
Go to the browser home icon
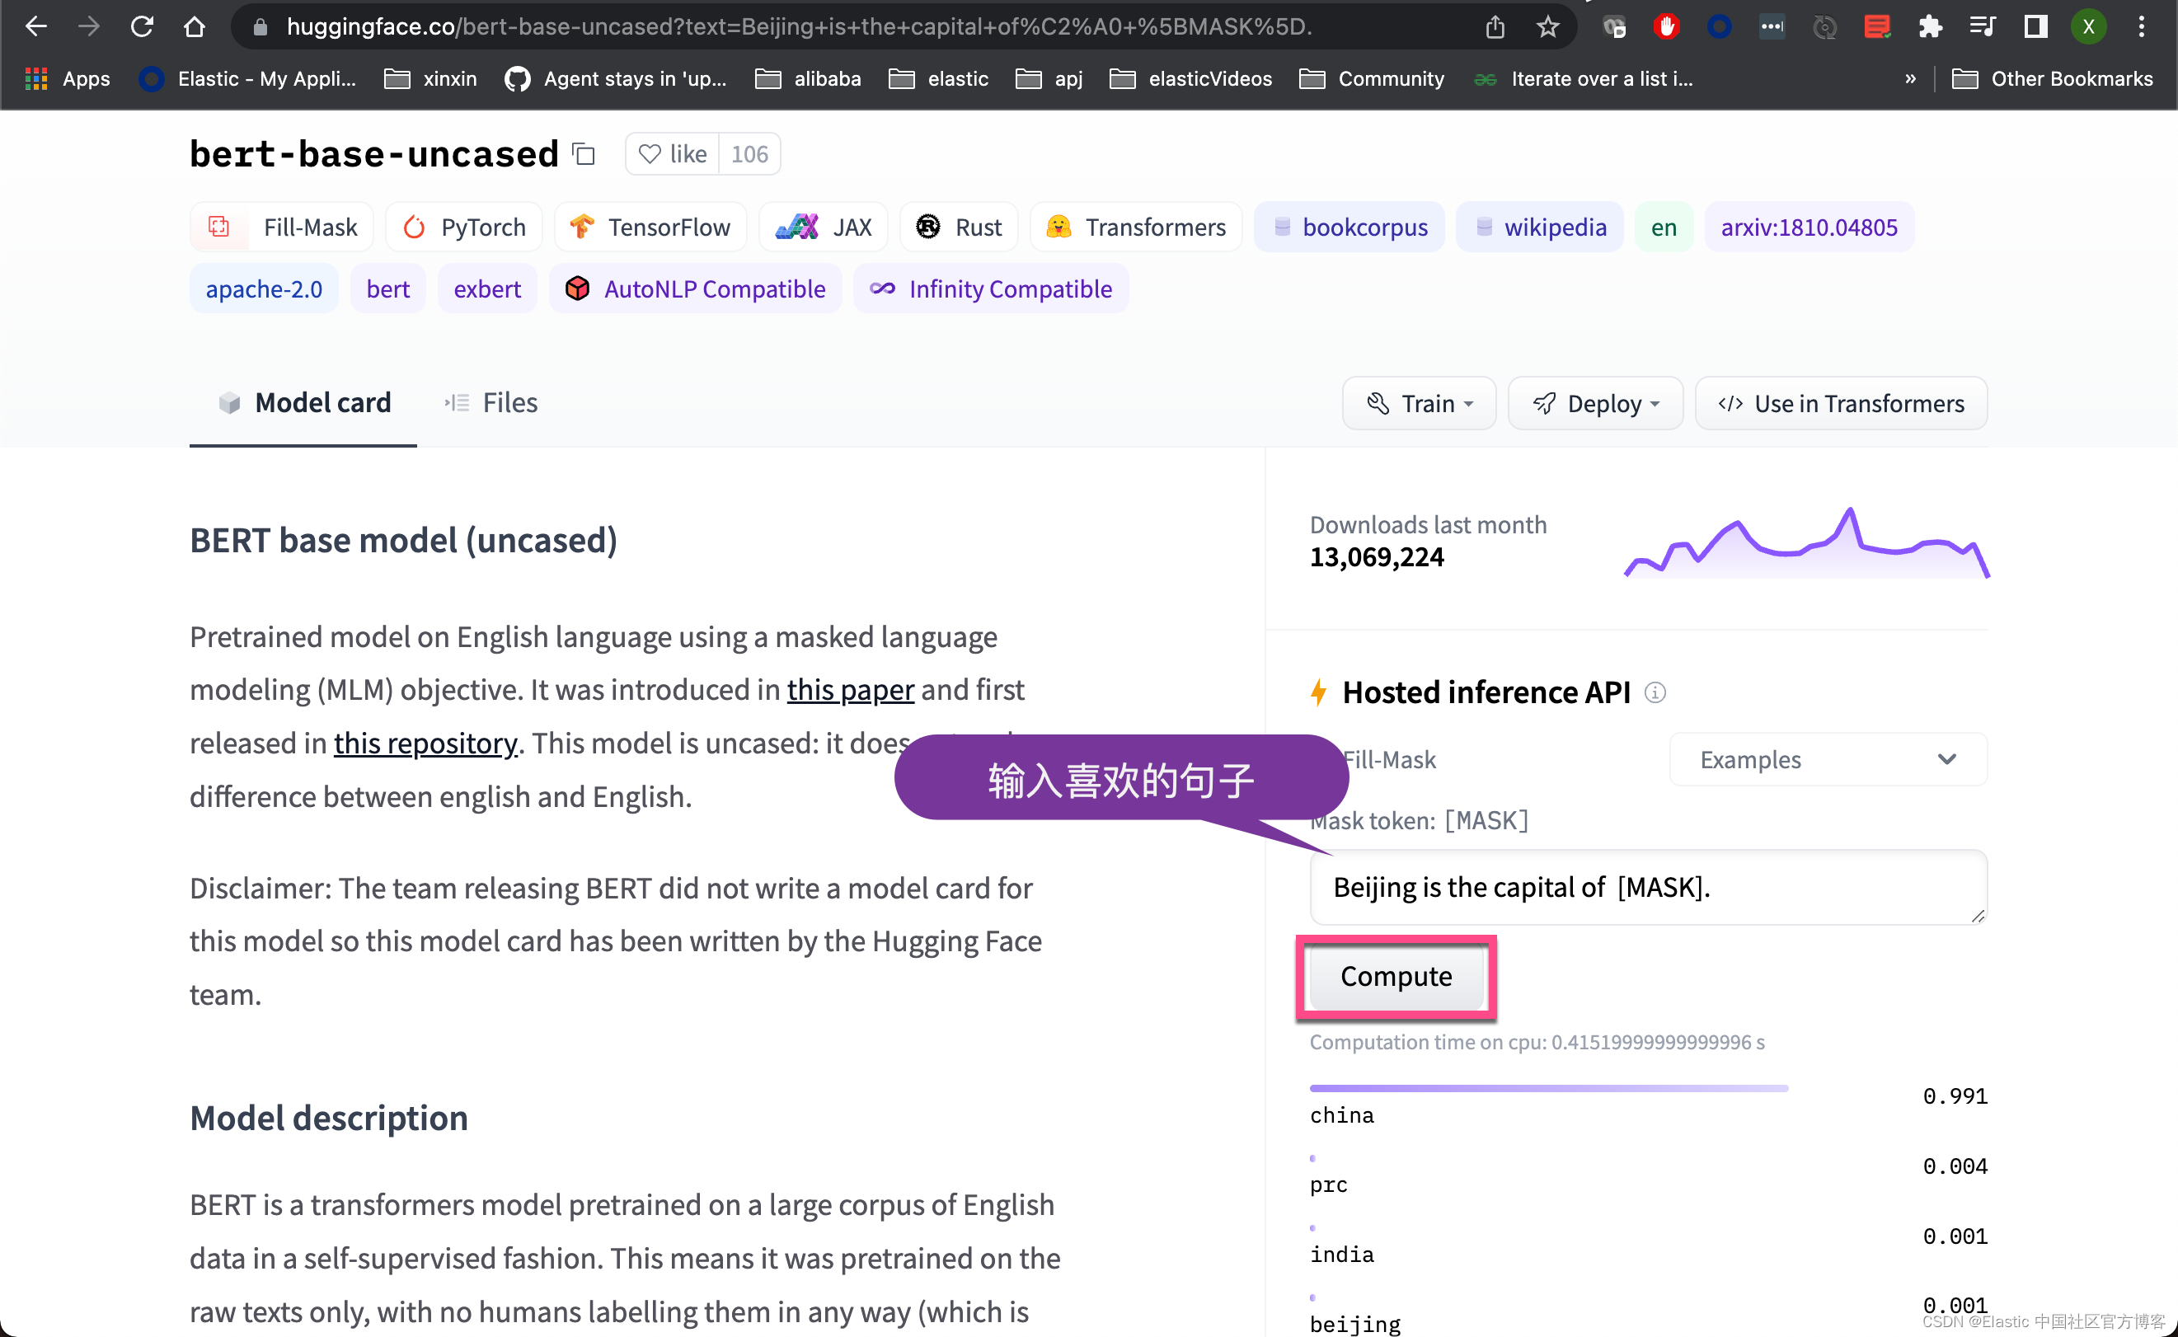[195, 26]
